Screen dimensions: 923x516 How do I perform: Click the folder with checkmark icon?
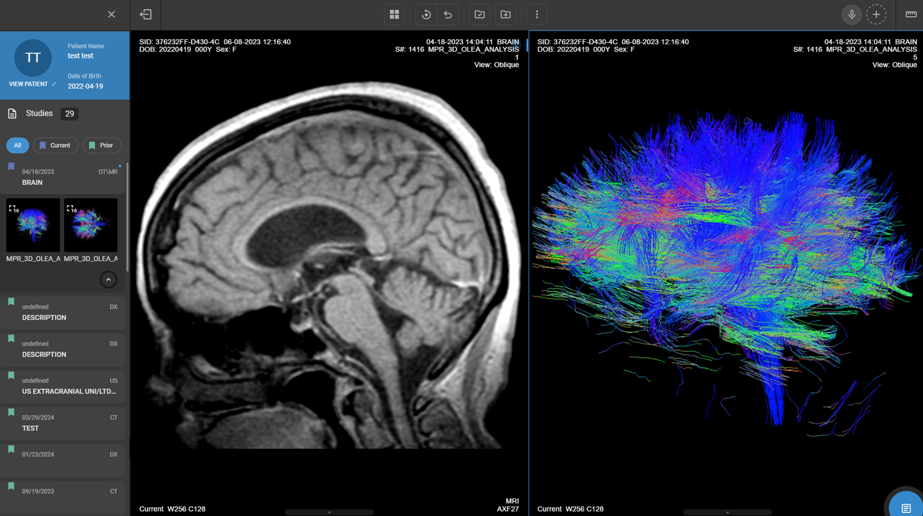click(x=480, y=14)
